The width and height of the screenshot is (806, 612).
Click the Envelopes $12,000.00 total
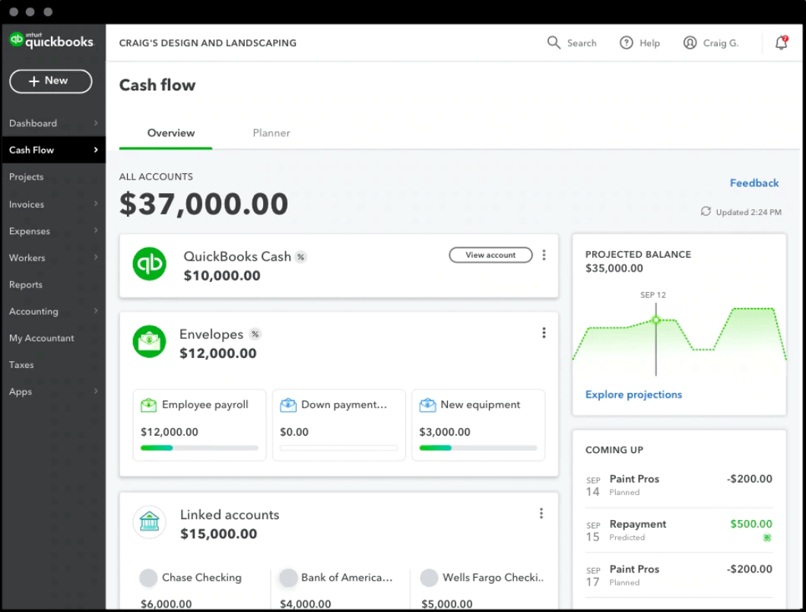(x=218, y=354)
